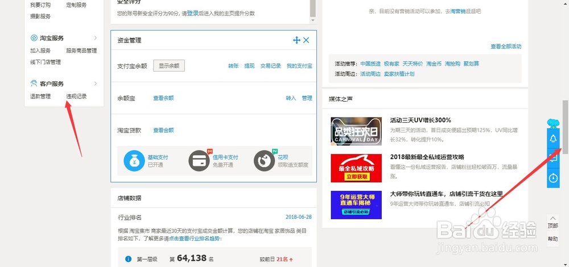Open 直通车揭秘 blue thumbnail

click(356, 205)
